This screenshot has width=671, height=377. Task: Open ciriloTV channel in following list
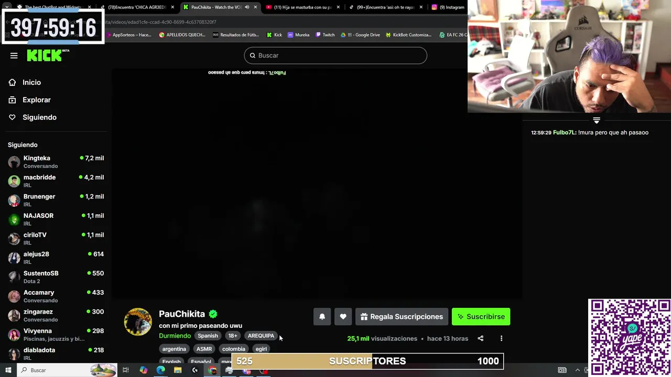[x=56, y=238]
